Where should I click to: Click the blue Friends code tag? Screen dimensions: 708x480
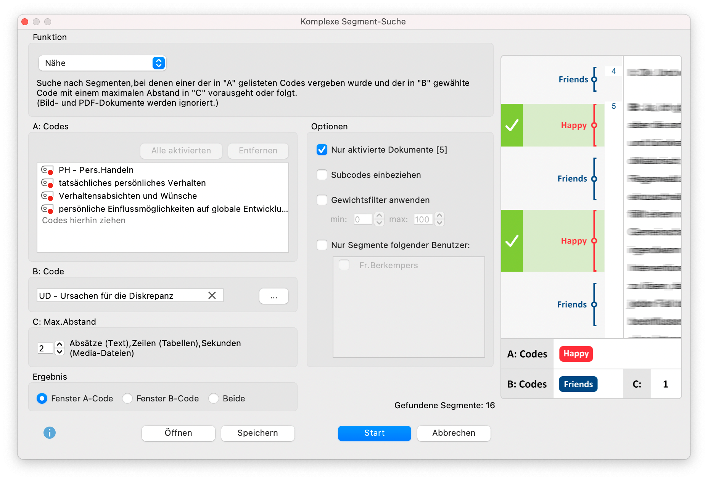point(578,384)
